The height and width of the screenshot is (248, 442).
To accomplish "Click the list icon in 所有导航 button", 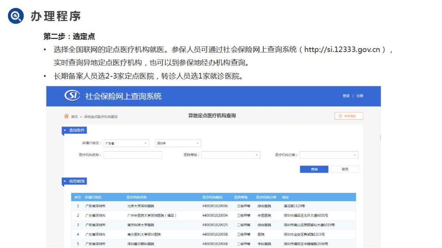I will click(340, 116).
